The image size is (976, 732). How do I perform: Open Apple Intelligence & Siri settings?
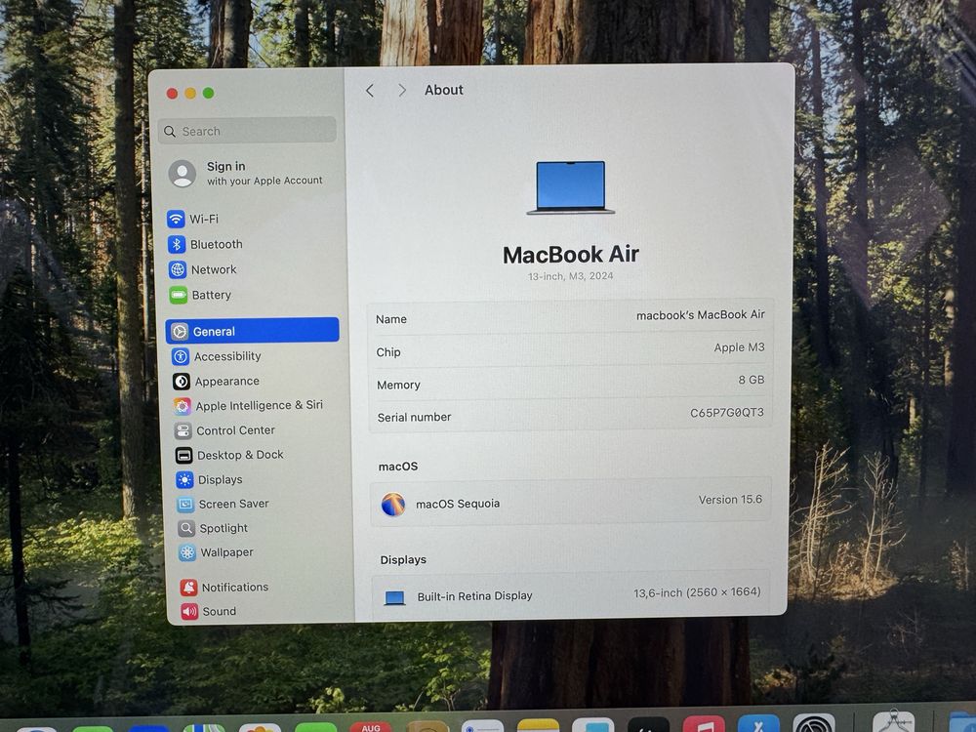[248, 406]
